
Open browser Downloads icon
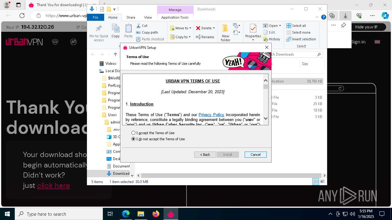(345, 16)
